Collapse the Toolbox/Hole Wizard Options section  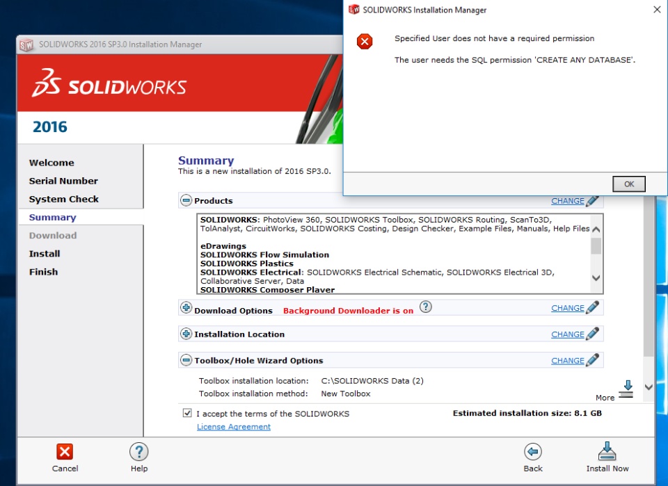coord(186,360)
